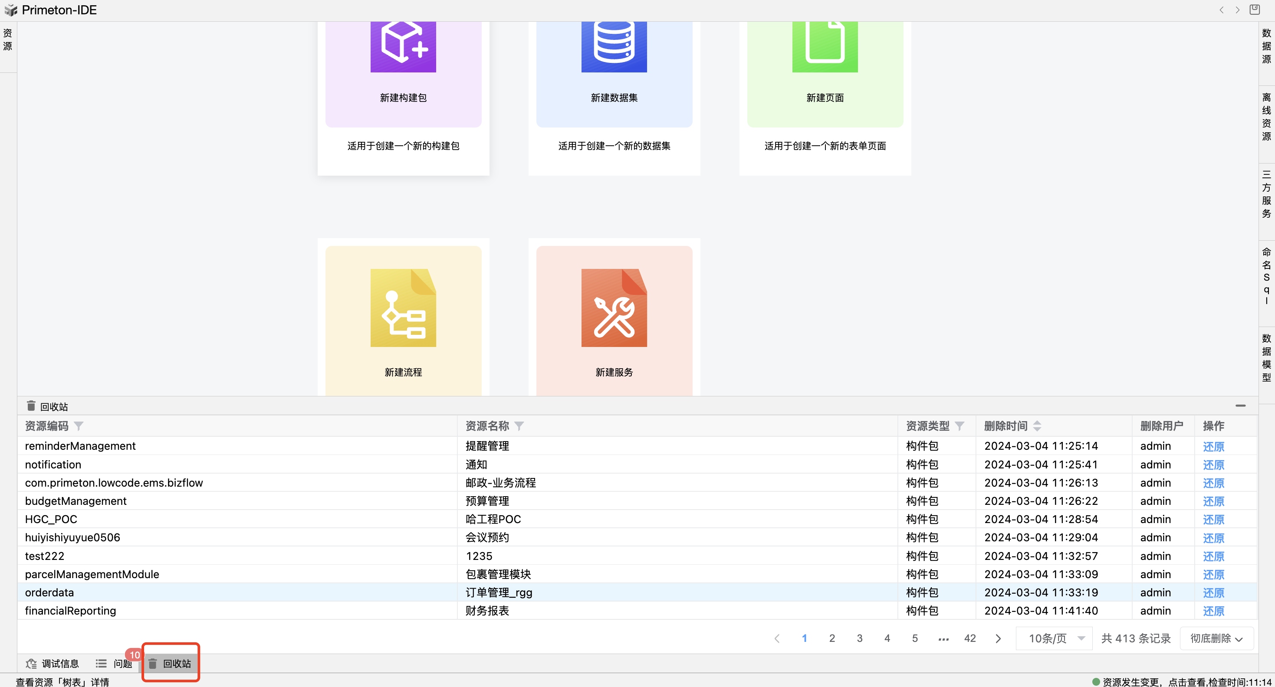
Task: Go to next page with right chevron
Action: [998, 638]
